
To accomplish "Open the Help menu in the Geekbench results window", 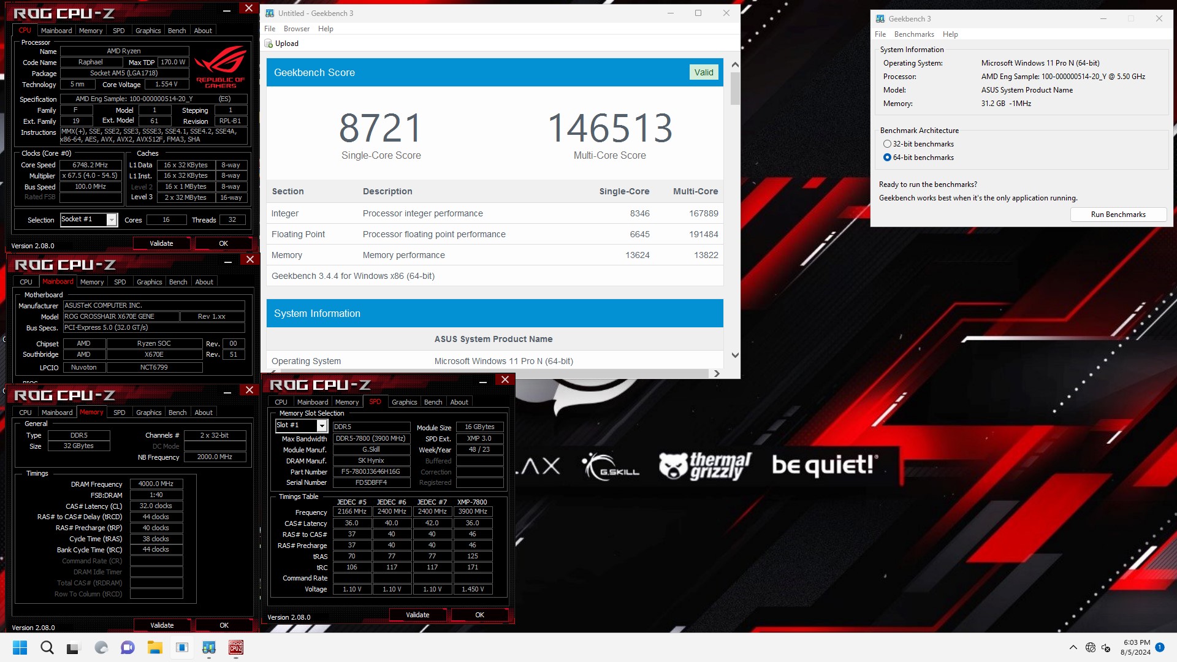I will (x=326, y=29).
